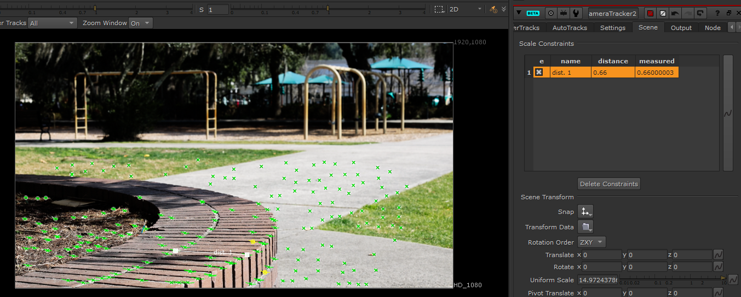Click the Uniform Scale slider track
The image size is (741, 297).
(674, 278)
